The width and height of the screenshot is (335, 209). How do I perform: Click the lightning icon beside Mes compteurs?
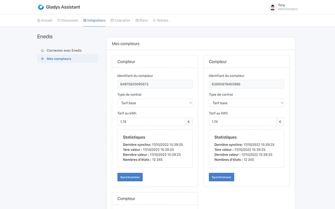point(43,59)
